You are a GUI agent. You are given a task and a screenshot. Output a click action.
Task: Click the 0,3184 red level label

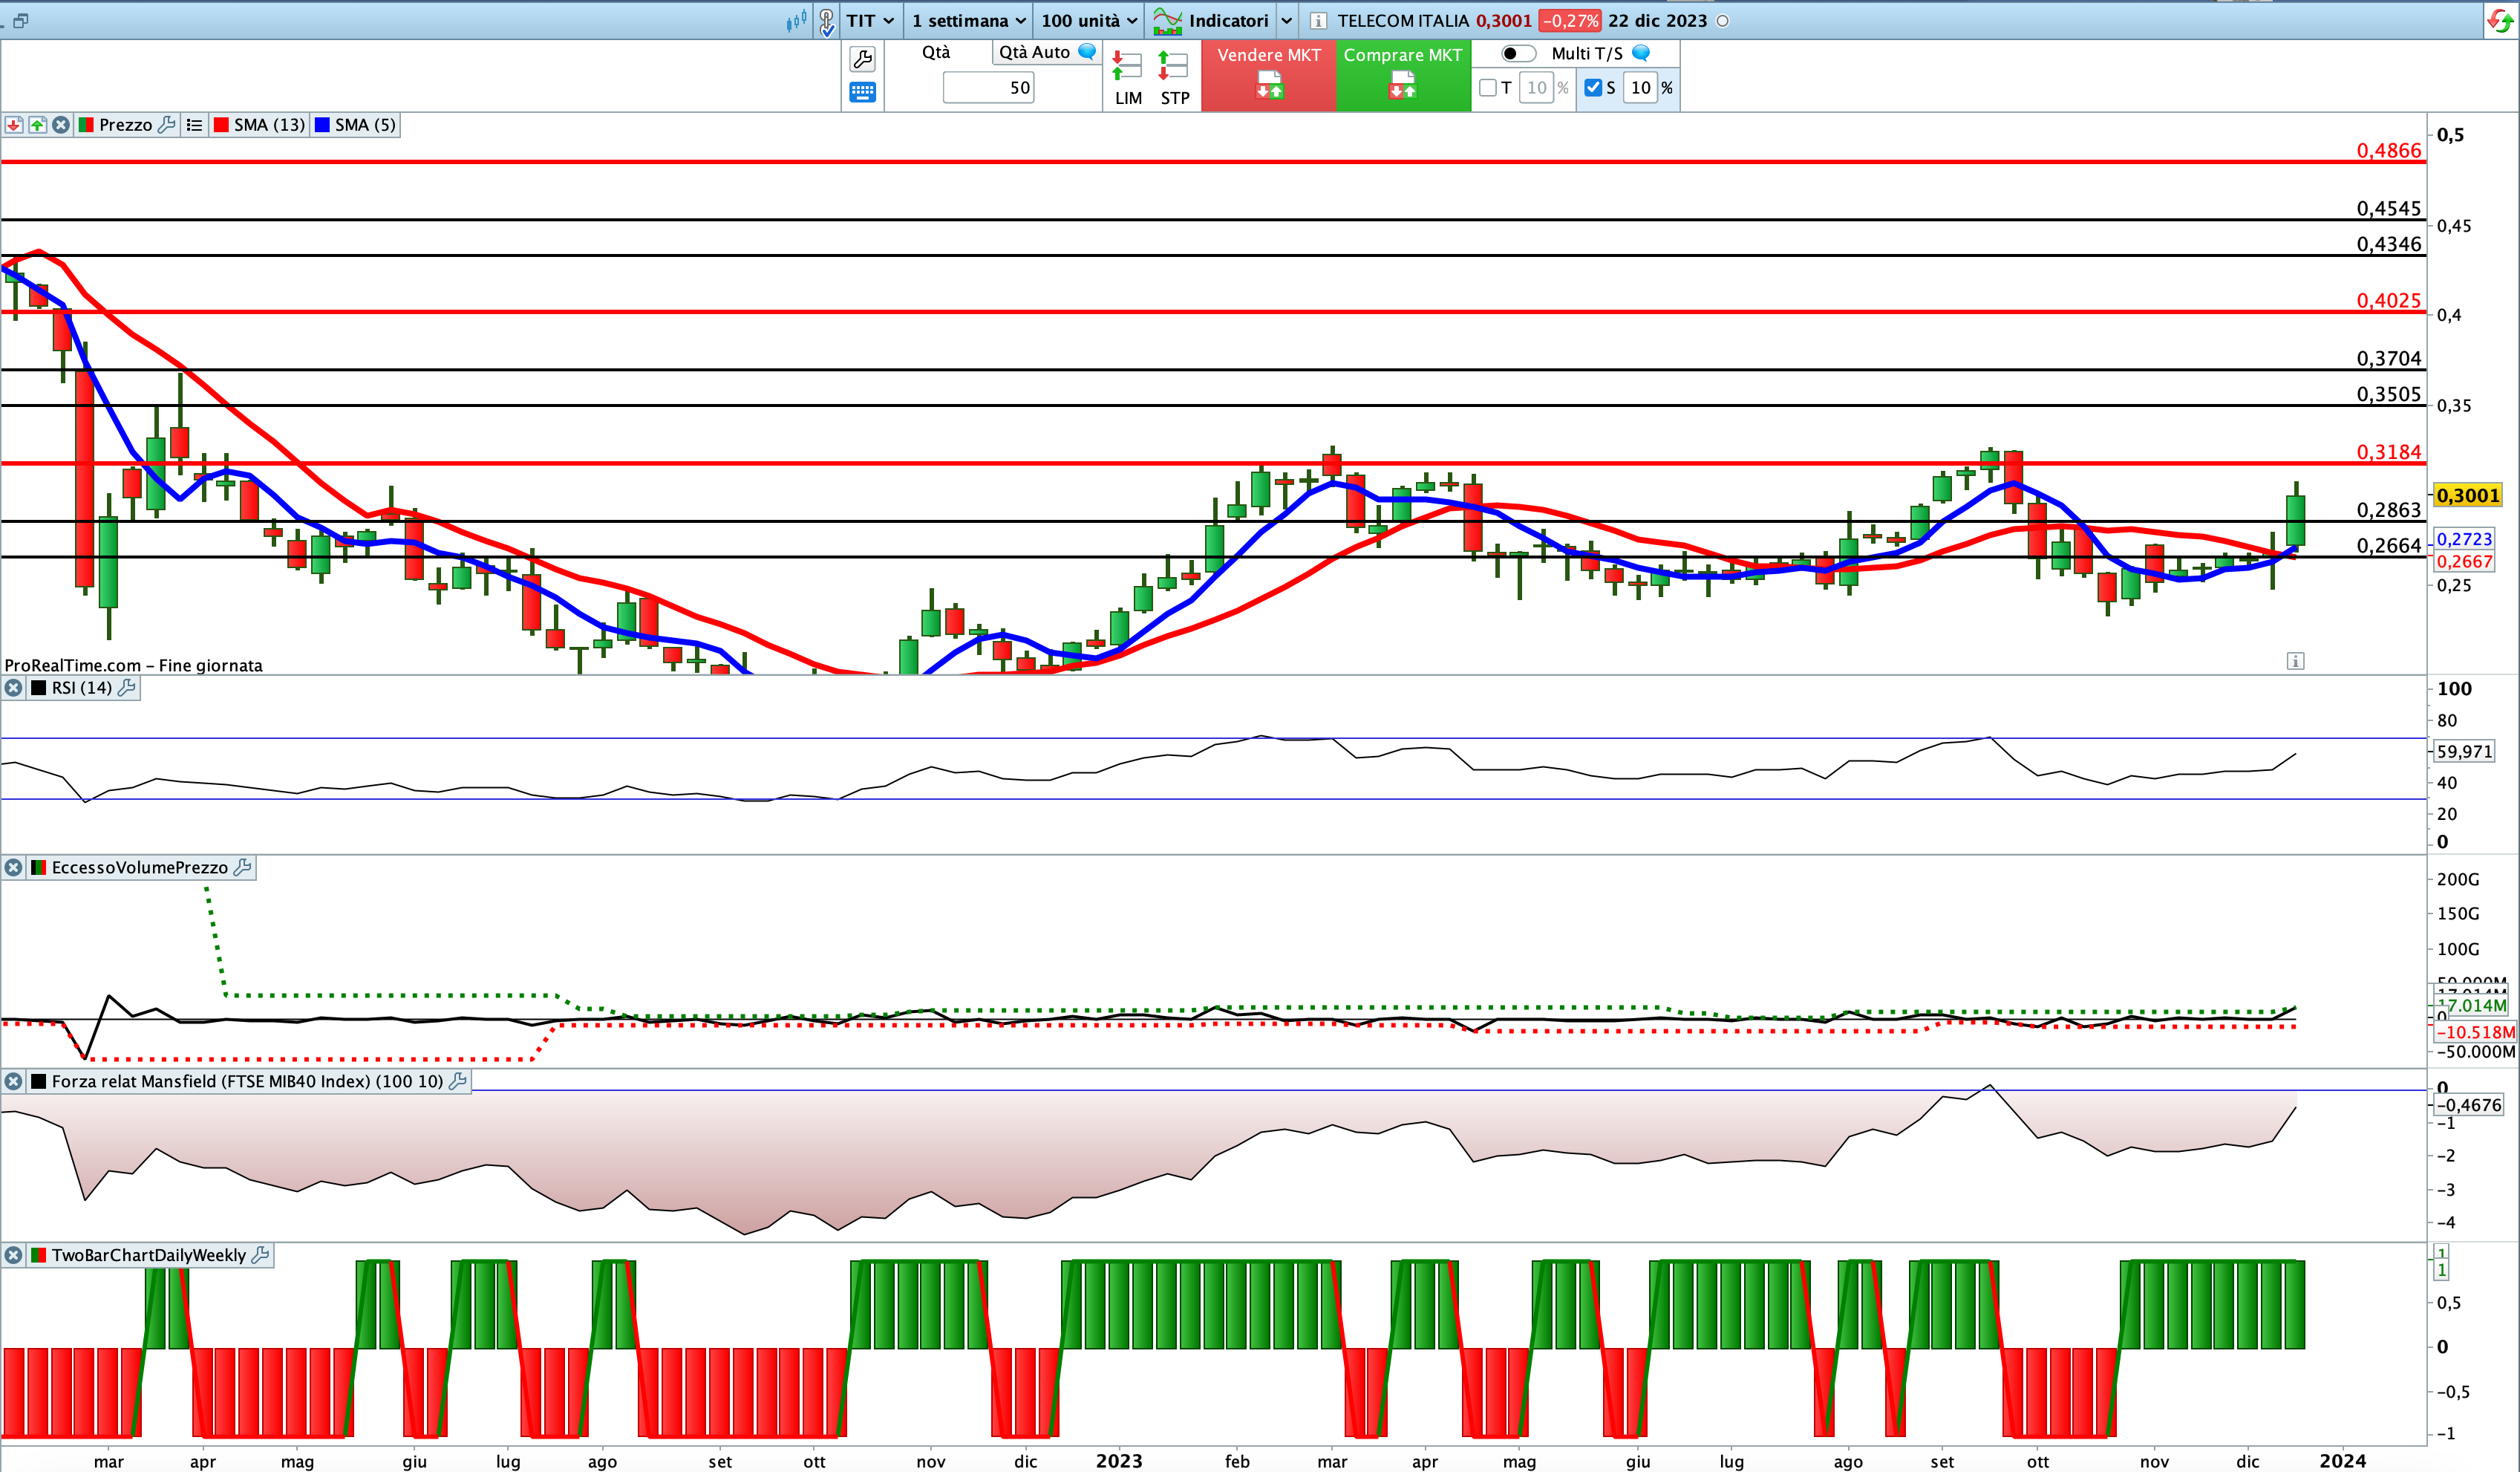pyautogui.click(x=2389, y=452)
